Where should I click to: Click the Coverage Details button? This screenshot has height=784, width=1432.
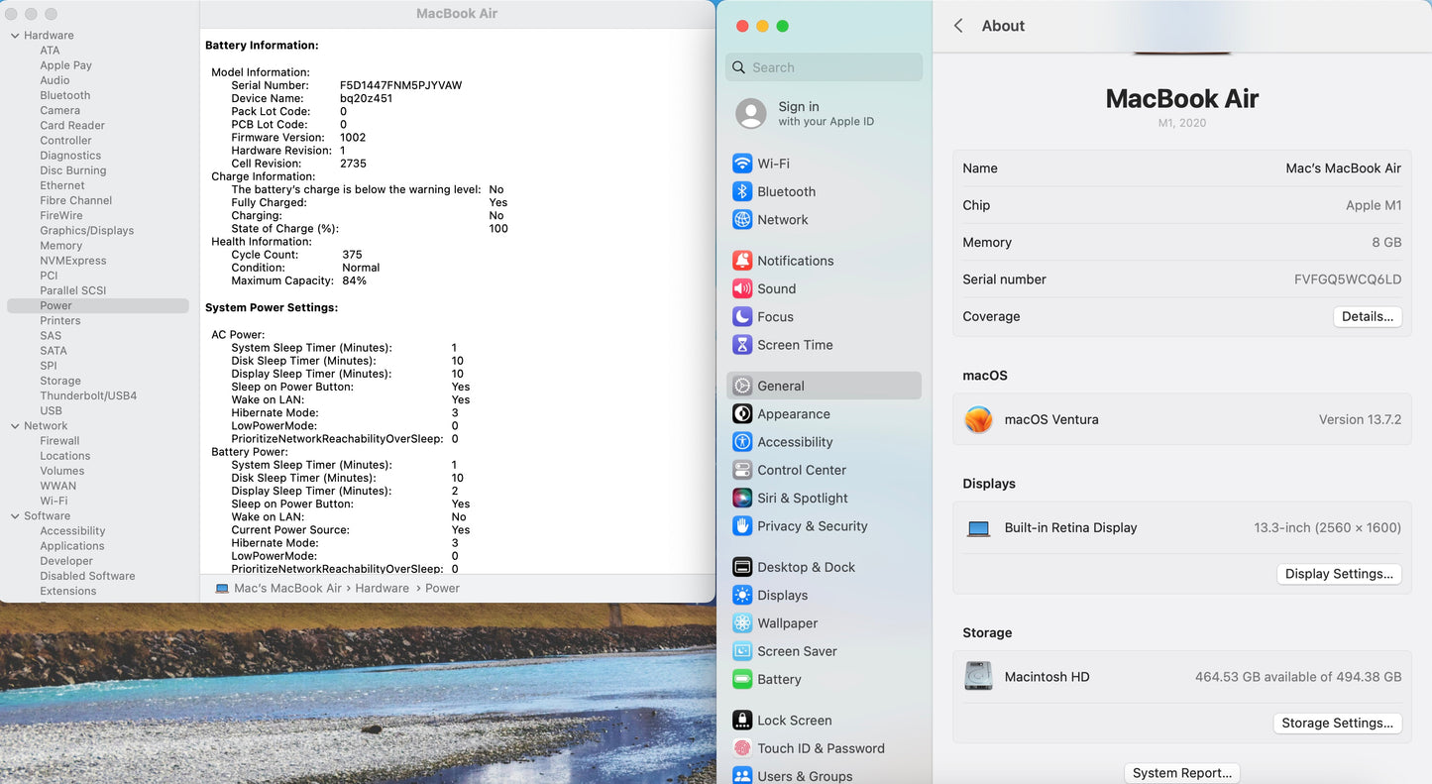(1367, 317)
